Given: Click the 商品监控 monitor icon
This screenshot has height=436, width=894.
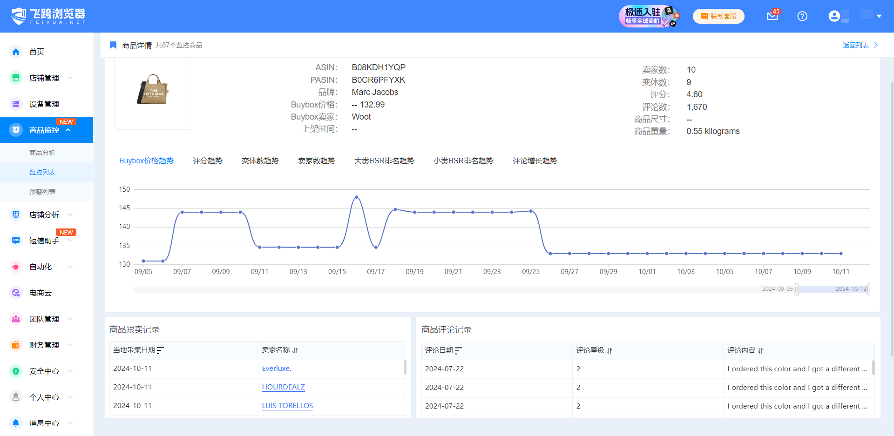Looking at the screenshot, I should [x=16, y=130].
